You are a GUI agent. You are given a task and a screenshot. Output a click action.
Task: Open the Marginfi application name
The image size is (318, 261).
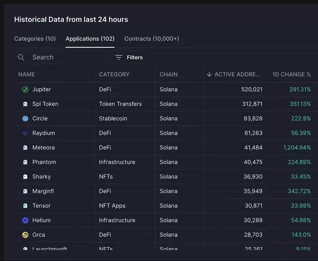[x=43, y=191]
